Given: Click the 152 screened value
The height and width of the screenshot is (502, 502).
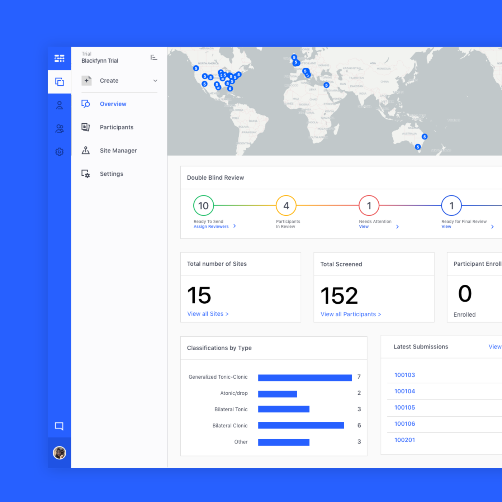Looking at the screenshot, I should tap(339, 296).
